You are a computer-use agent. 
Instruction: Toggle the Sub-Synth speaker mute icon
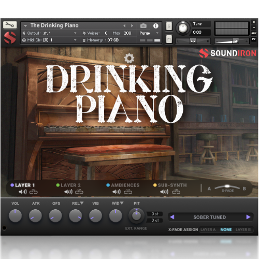164,192
